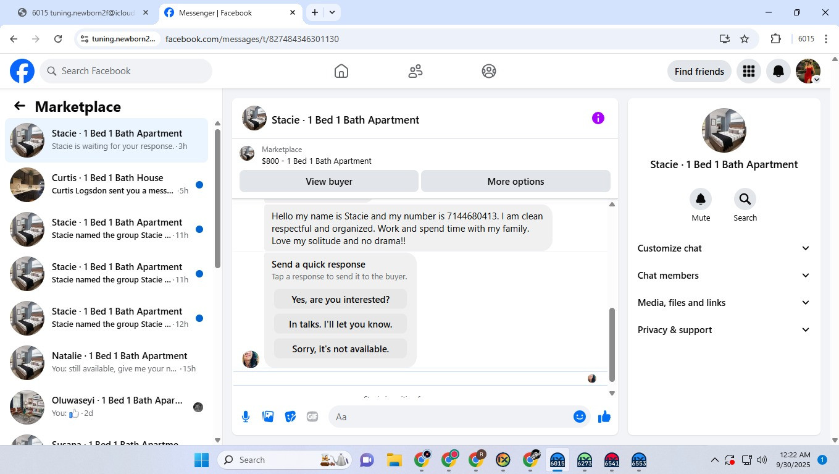Open the Windows Start menu
Screen dimensions: 839x474
click(x=202, y=460)
